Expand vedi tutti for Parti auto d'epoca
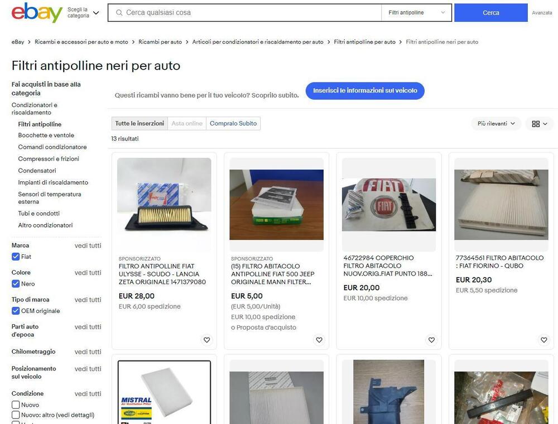 pyautogui.click(x=88, y=327)
